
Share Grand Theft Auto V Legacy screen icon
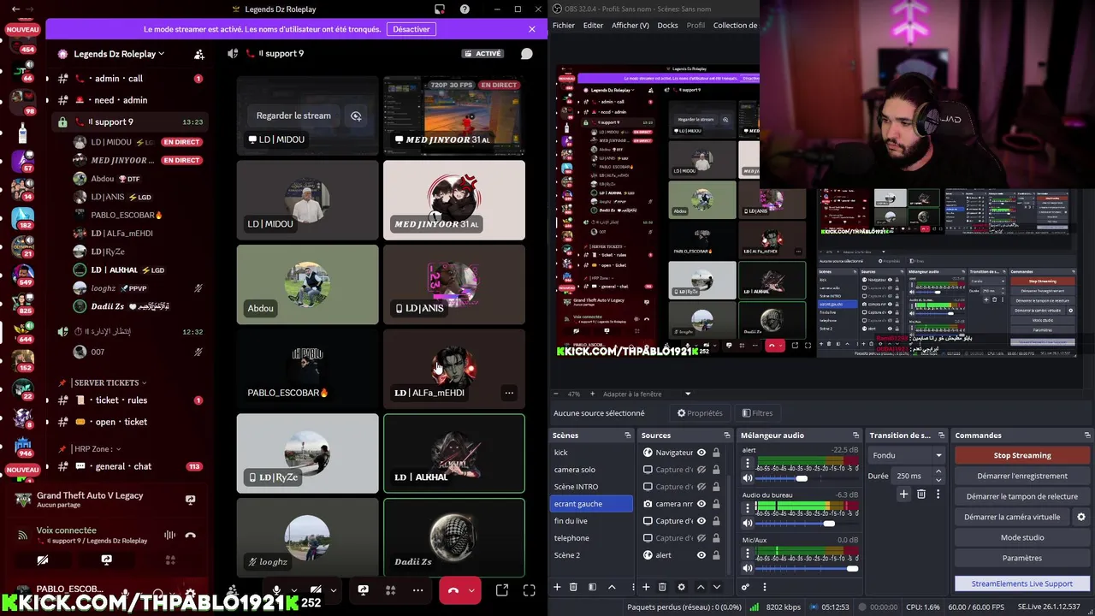tap(190, 500)
